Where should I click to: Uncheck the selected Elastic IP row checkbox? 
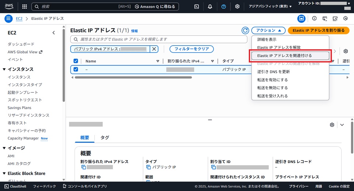(76, 70)
